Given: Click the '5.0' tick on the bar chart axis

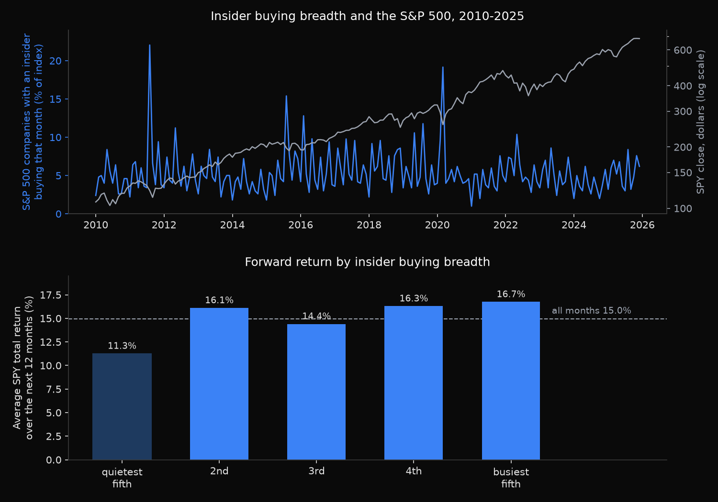Looking at the screenshot, I should tap(54, 413).
